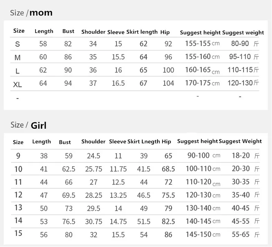Click the L row hip value 100
The width and height of the screenshot is (272, 247).
tap(168, 70)
